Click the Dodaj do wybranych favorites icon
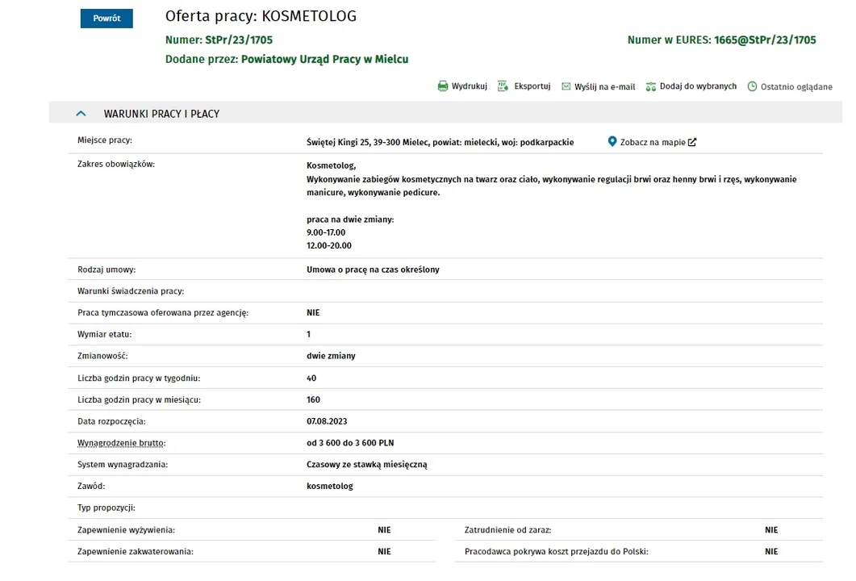 651,86
